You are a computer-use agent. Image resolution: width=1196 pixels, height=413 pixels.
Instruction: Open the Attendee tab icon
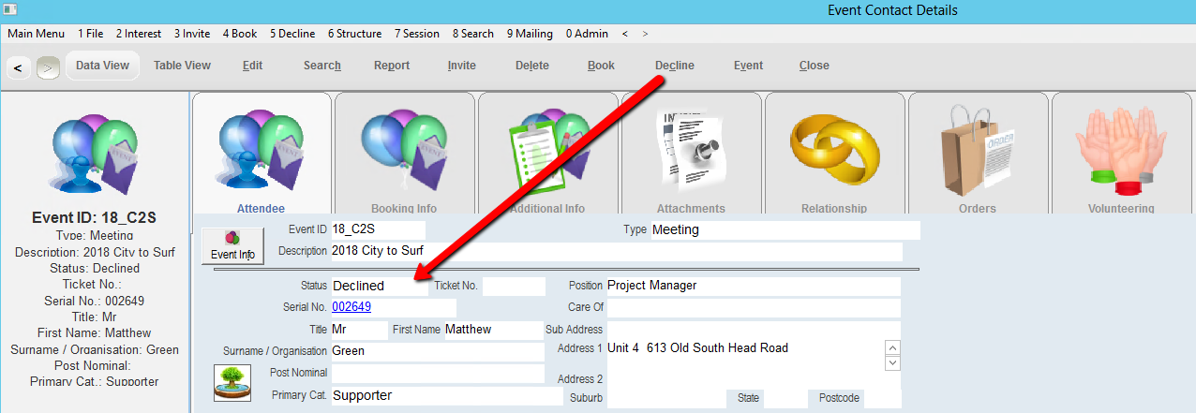click(x=262, y=150)
